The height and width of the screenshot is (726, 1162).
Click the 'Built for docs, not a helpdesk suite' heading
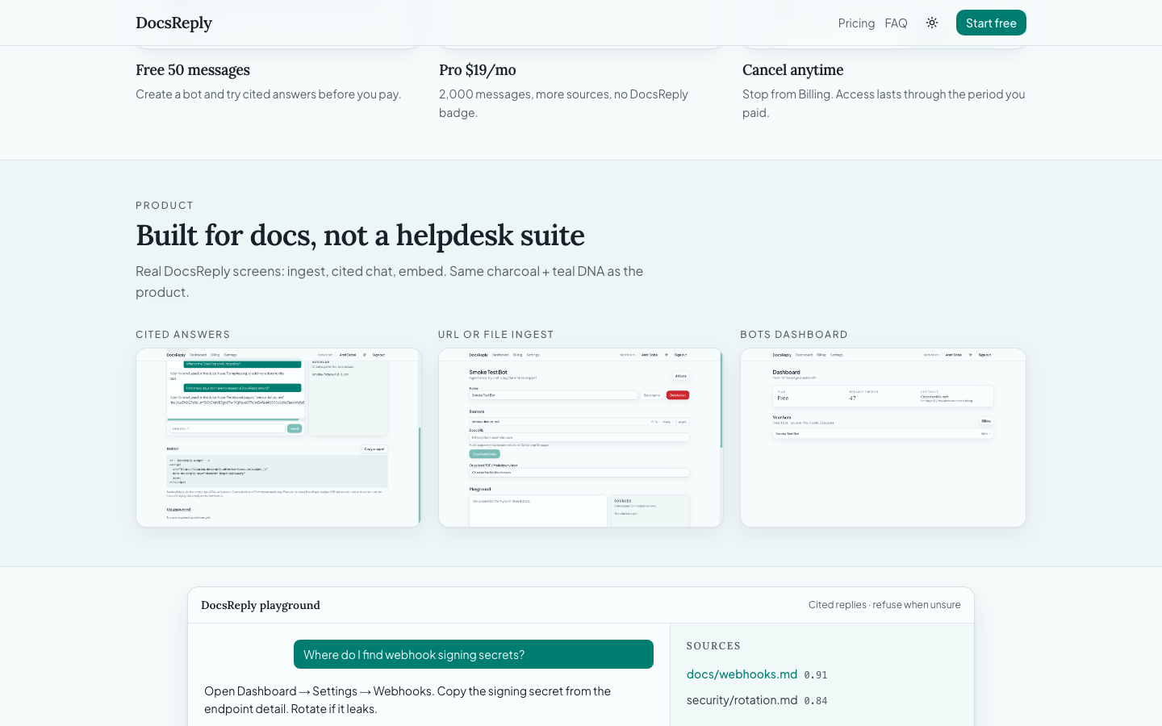coord(360,236)
